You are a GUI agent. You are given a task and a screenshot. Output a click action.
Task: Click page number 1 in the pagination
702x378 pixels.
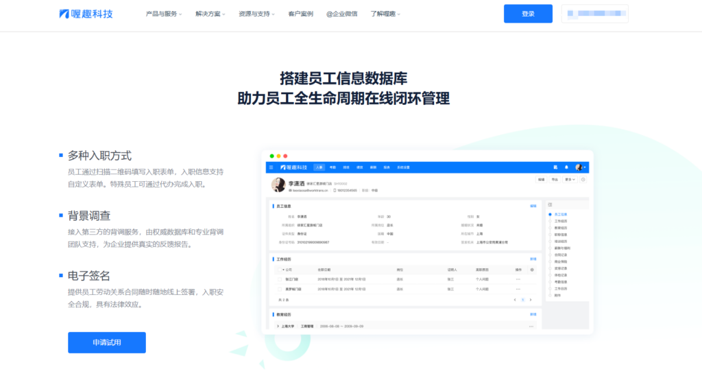click(522, 300)
